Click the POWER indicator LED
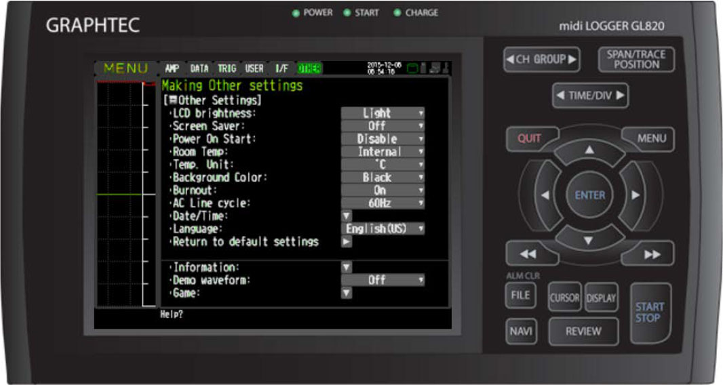Screen dimensions: 723x385 (296, 13)
